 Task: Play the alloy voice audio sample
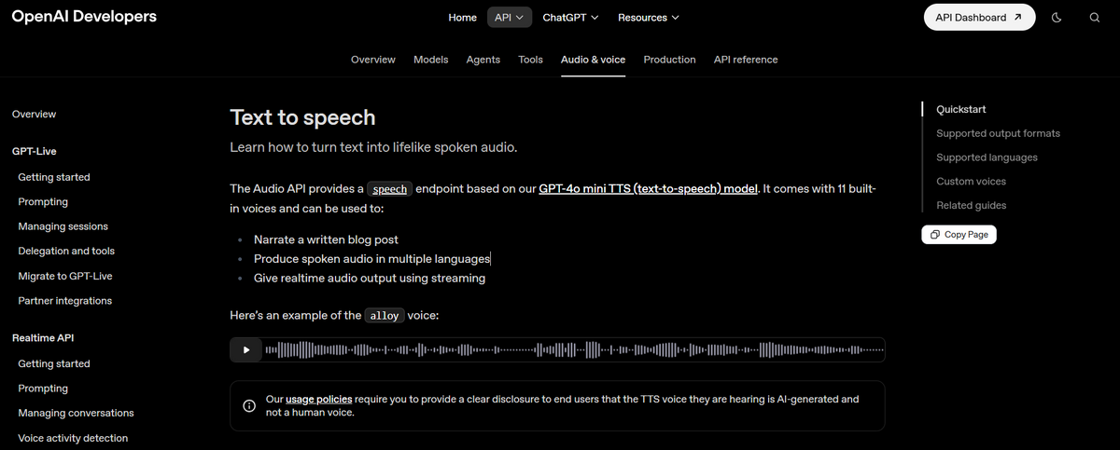[246, 350]
